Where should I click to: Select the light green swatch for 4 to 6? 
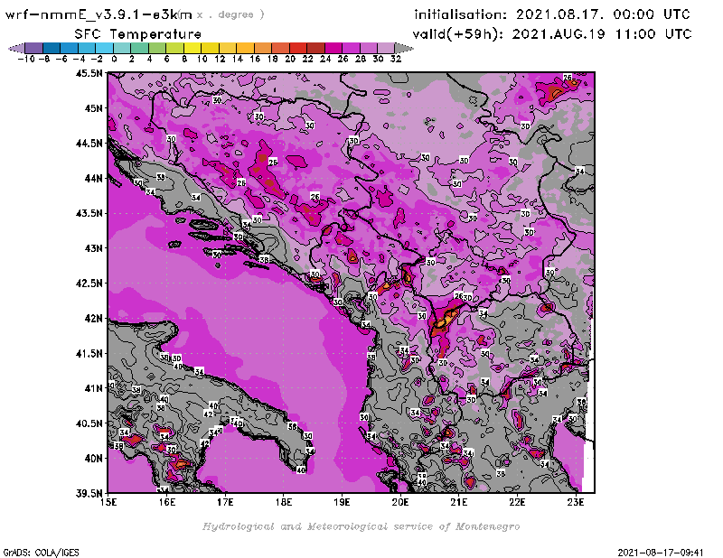click(156, 48)
